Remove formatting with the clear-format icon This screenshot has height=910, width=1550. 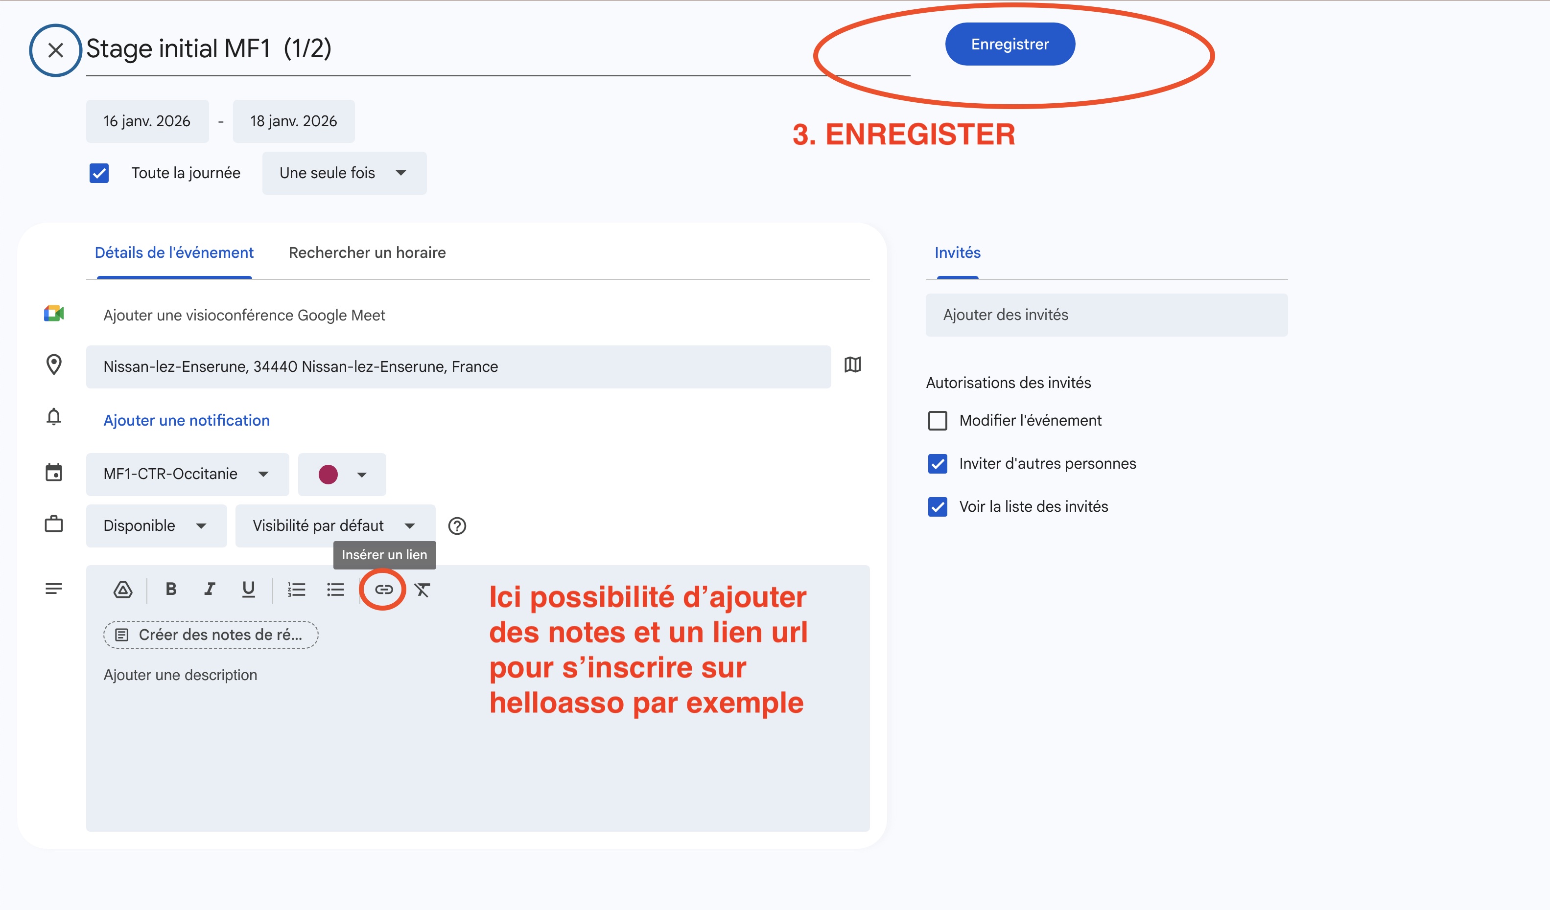click(422, 590)
